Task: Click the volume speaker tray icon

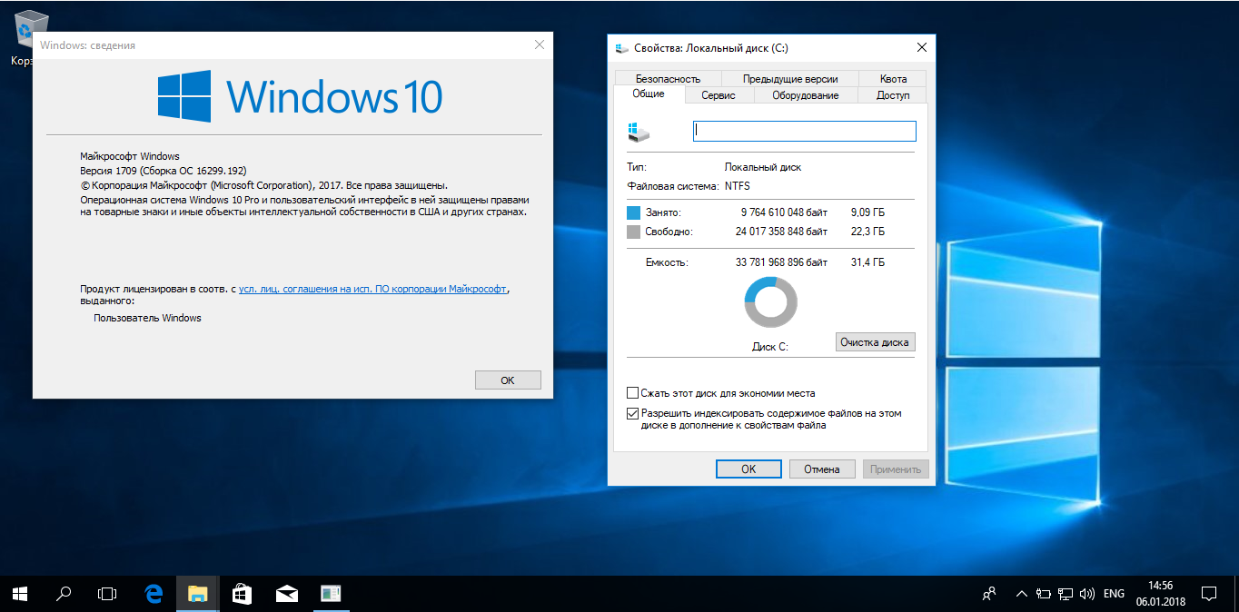Action: (1087, 594)
